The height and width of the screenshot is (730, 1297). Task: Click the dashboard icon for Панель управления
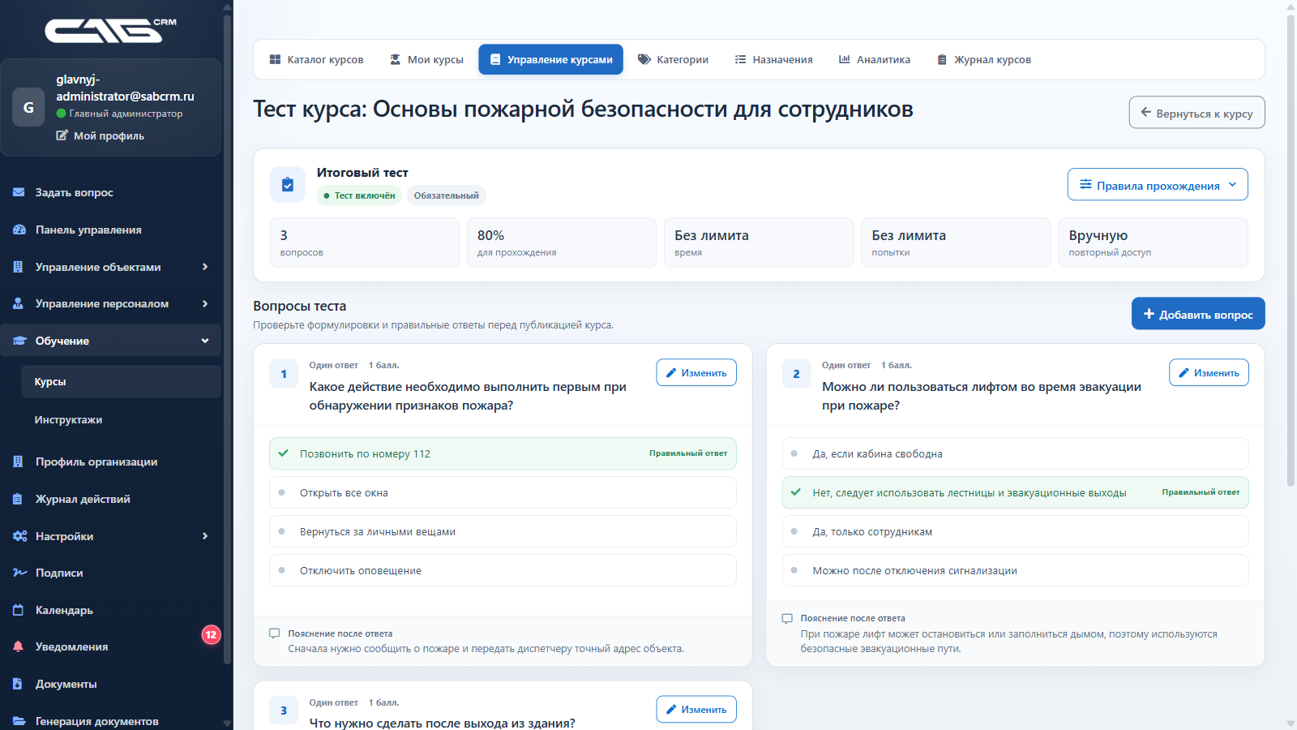click(19, 230)
